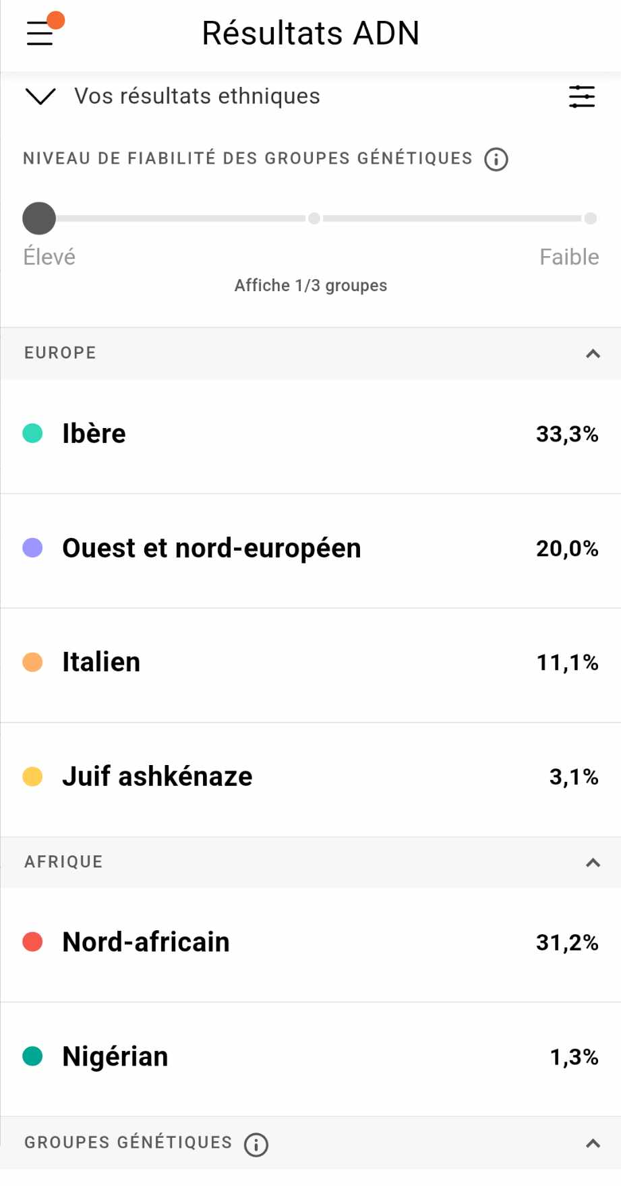
Task: Select the Italien 11,1% row
Action: click(310, 663)
